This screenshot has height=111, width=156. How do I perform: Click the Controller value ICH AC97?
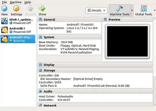click(x=64, y=100)
